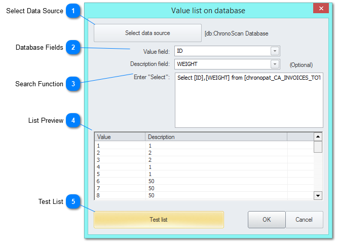Click the db:ChronoScan Database label
337x243 pixels.
coord(237,33)
